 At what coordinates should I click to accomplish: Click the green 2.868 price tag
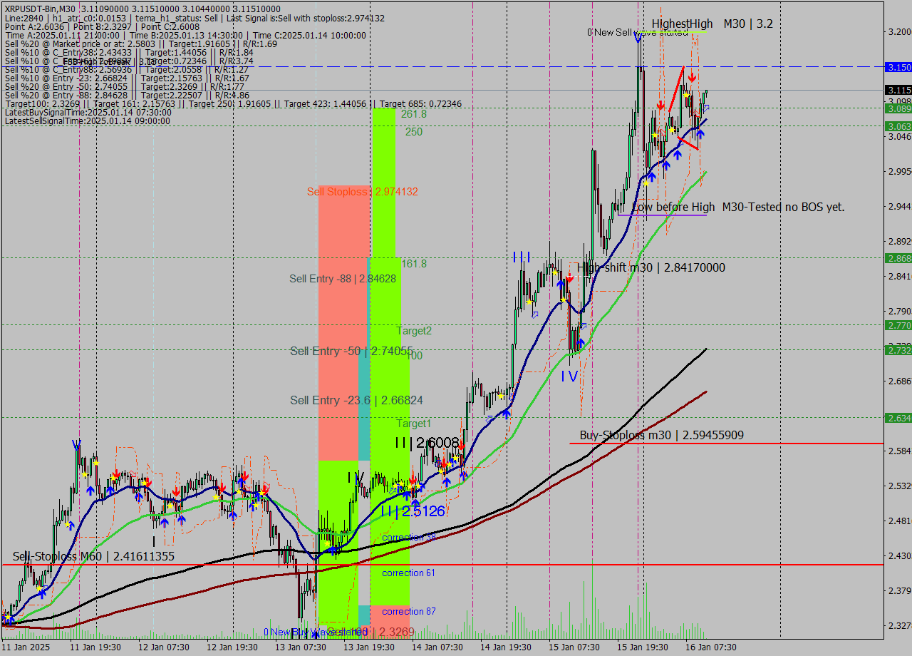[x=898, y=258]
